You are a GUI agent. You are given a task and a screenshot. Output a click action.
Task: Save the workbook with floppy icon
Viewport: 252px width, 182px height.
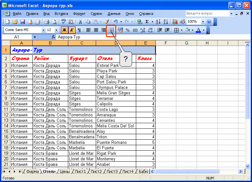tap(23, 22)
